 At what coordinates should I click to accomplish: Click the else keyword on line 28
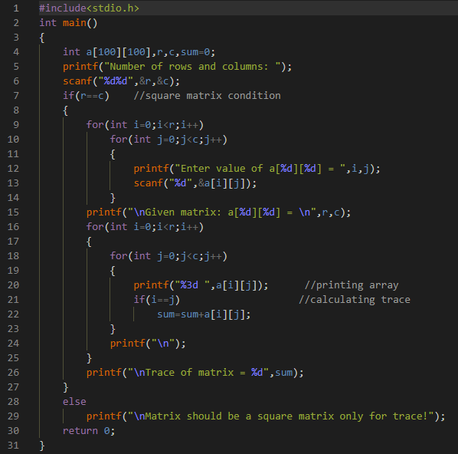click(74, 402)
